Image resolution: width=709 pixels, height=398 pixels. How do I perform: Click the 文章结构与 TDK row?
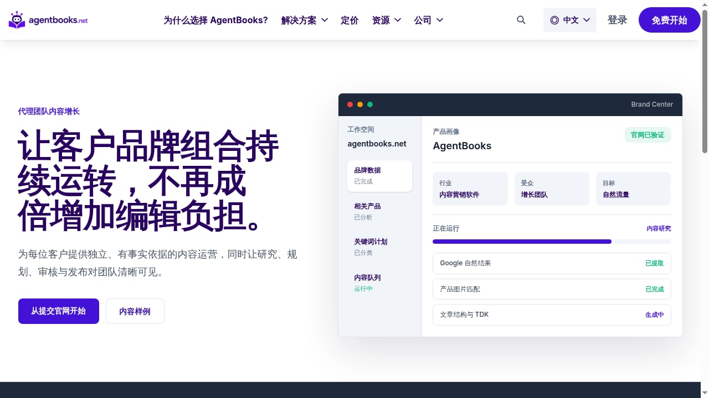coord(552,315)
